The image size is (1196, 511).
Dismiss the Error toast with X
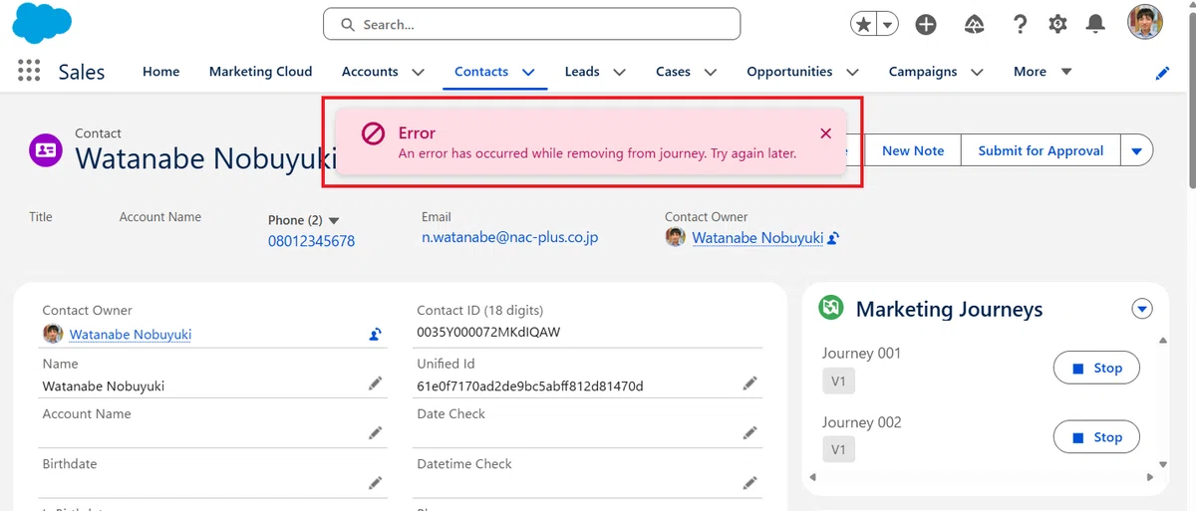point(825,133)
